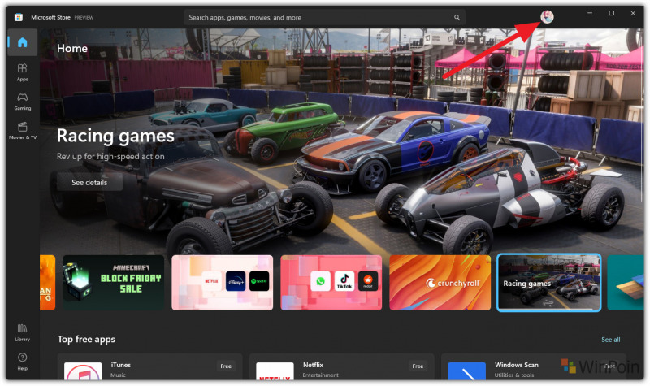Close the Microsoft Store window

point(633,13)
